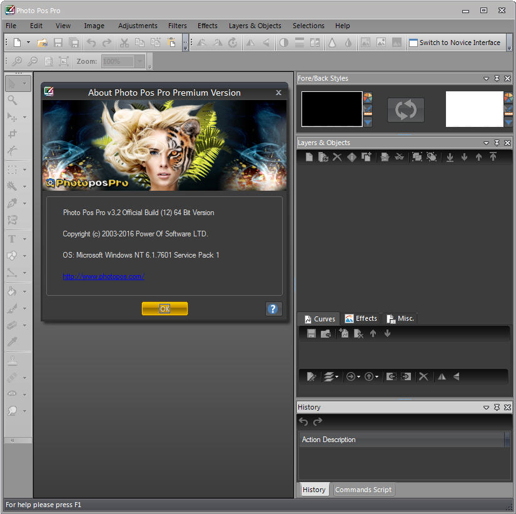Click the tiger woman banner image
The width and height of the screenshot is (516, 514).
click(x=164, y=146)
